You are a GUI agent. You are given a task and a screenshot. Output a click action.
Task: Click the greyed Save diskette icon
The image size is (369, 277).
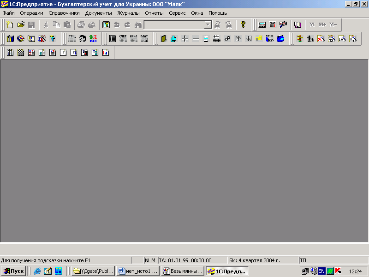(x=31, y=25)
